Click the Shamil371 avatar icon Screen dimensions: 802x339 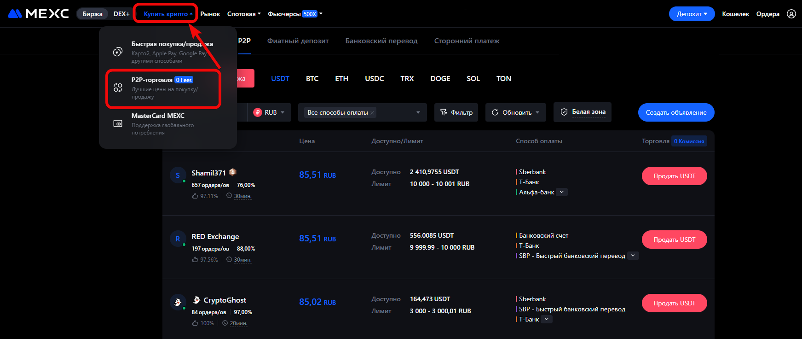[178, 175]
